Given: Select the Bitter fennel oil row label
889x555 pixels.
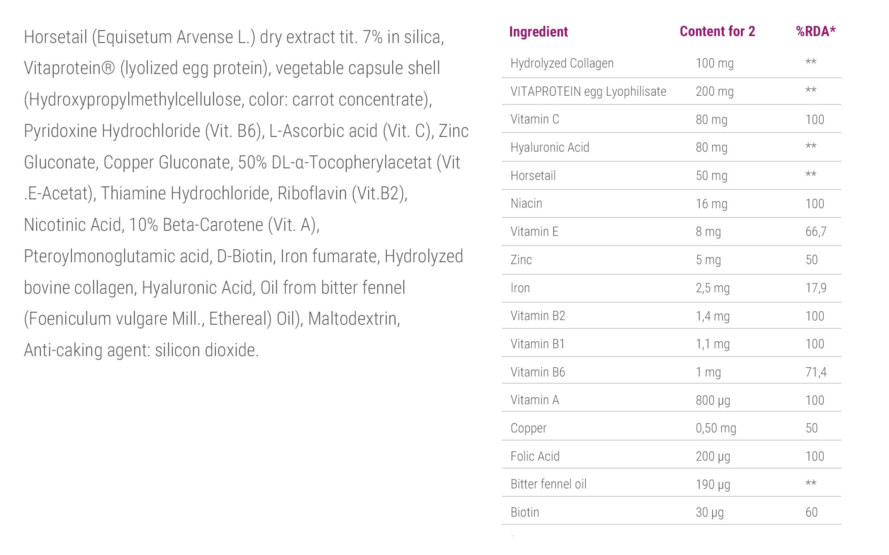Looking at the screenshot, I should click(x=548, y=484).
